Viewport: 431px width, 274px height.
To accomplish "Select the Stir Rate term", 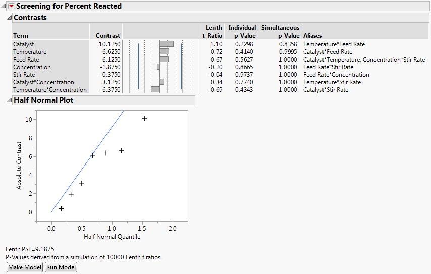I will click(x=24, y=75).
